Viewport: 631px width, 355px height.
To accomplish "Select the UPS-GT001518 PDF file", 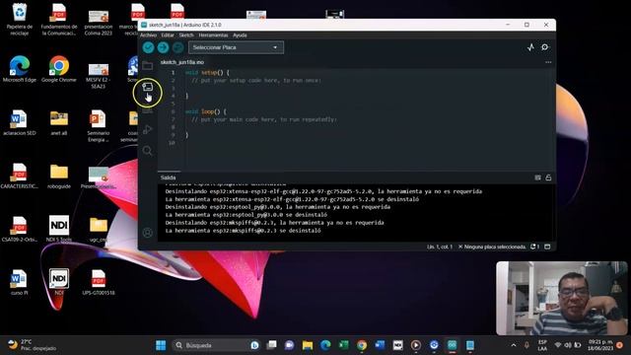I will (99, 282).
